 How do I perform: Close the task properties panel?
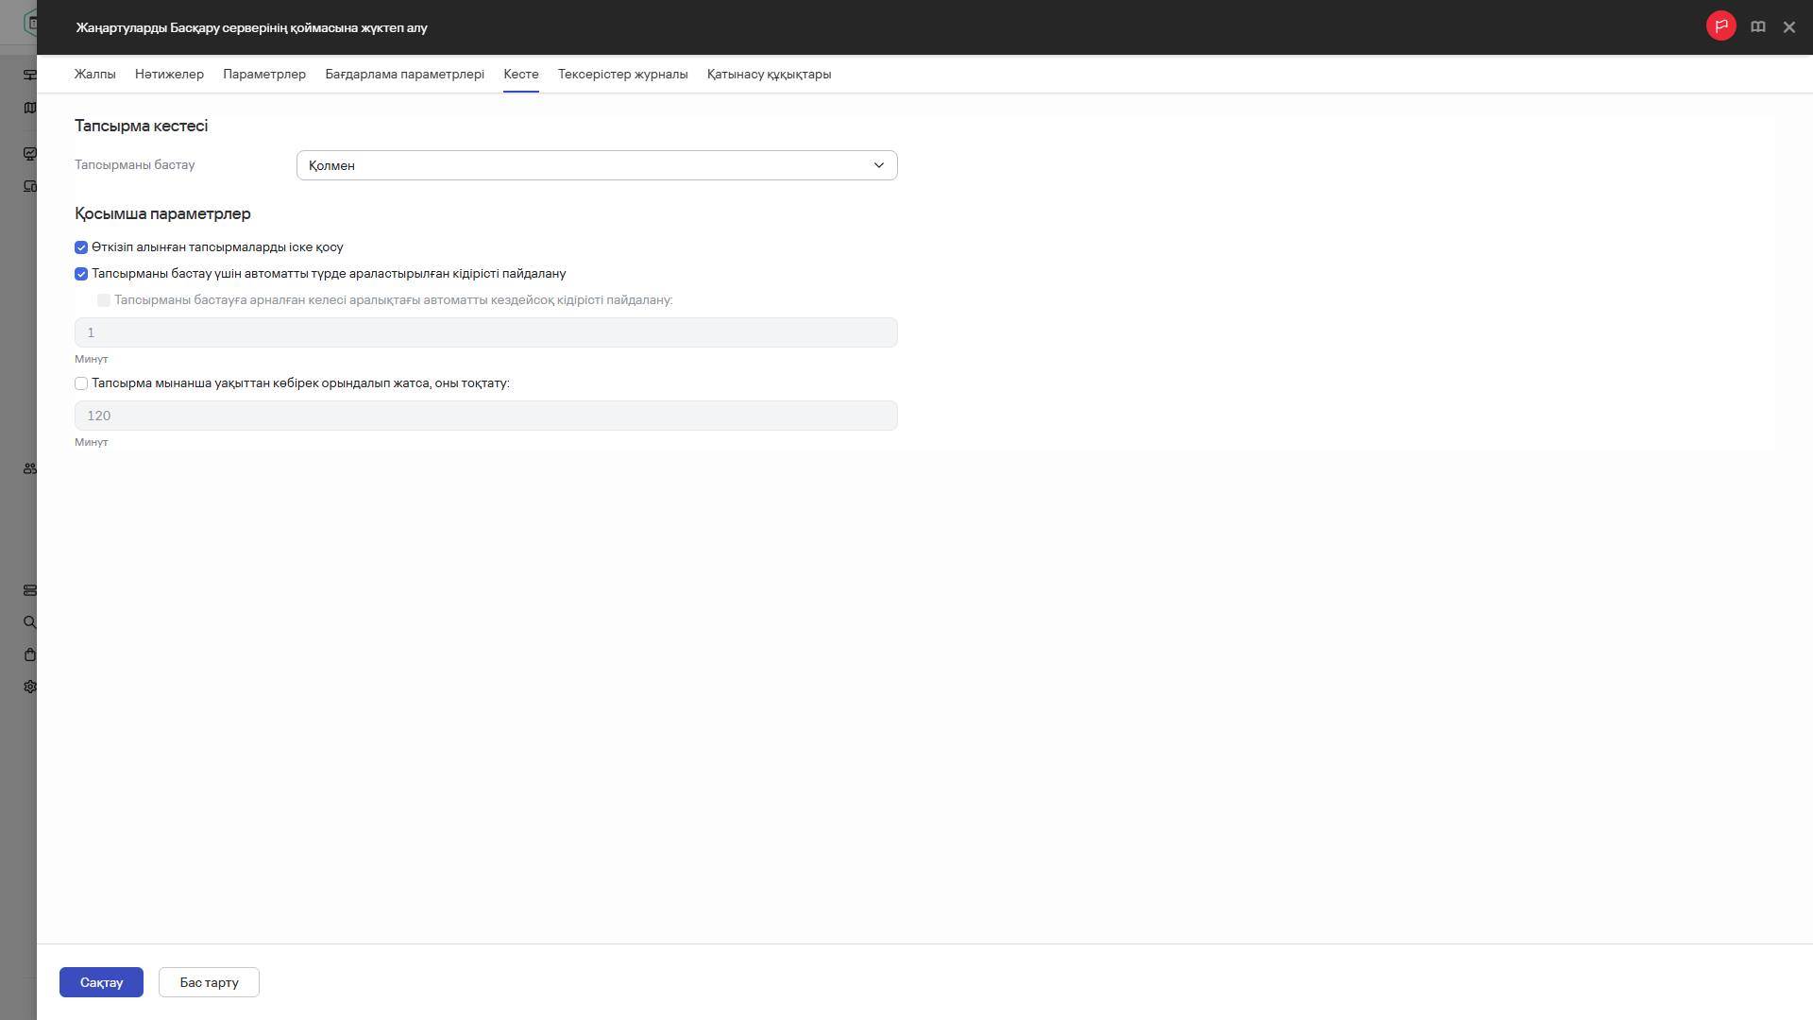coord(1788,27)
